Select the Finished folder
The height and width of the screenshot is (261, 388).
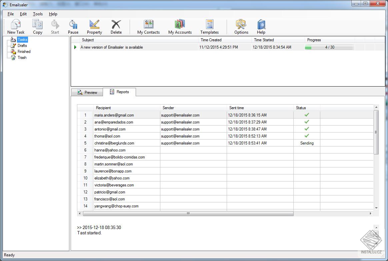24,51
